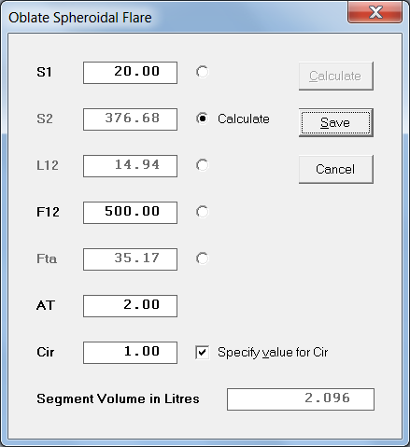This screenshot has width=410, height=447.
Task: Select the S2 Calculate radio button
Action: click(x=202, y=119)
